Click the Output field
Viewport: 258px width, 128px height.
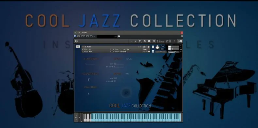pos(96,49)
